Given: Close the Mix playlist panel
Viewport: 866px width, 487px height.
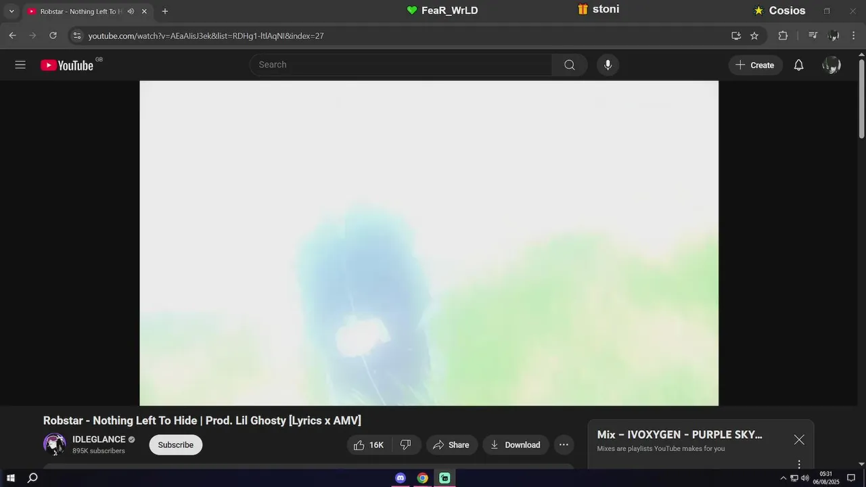Looking at the screenshot, I should point(799,440).
